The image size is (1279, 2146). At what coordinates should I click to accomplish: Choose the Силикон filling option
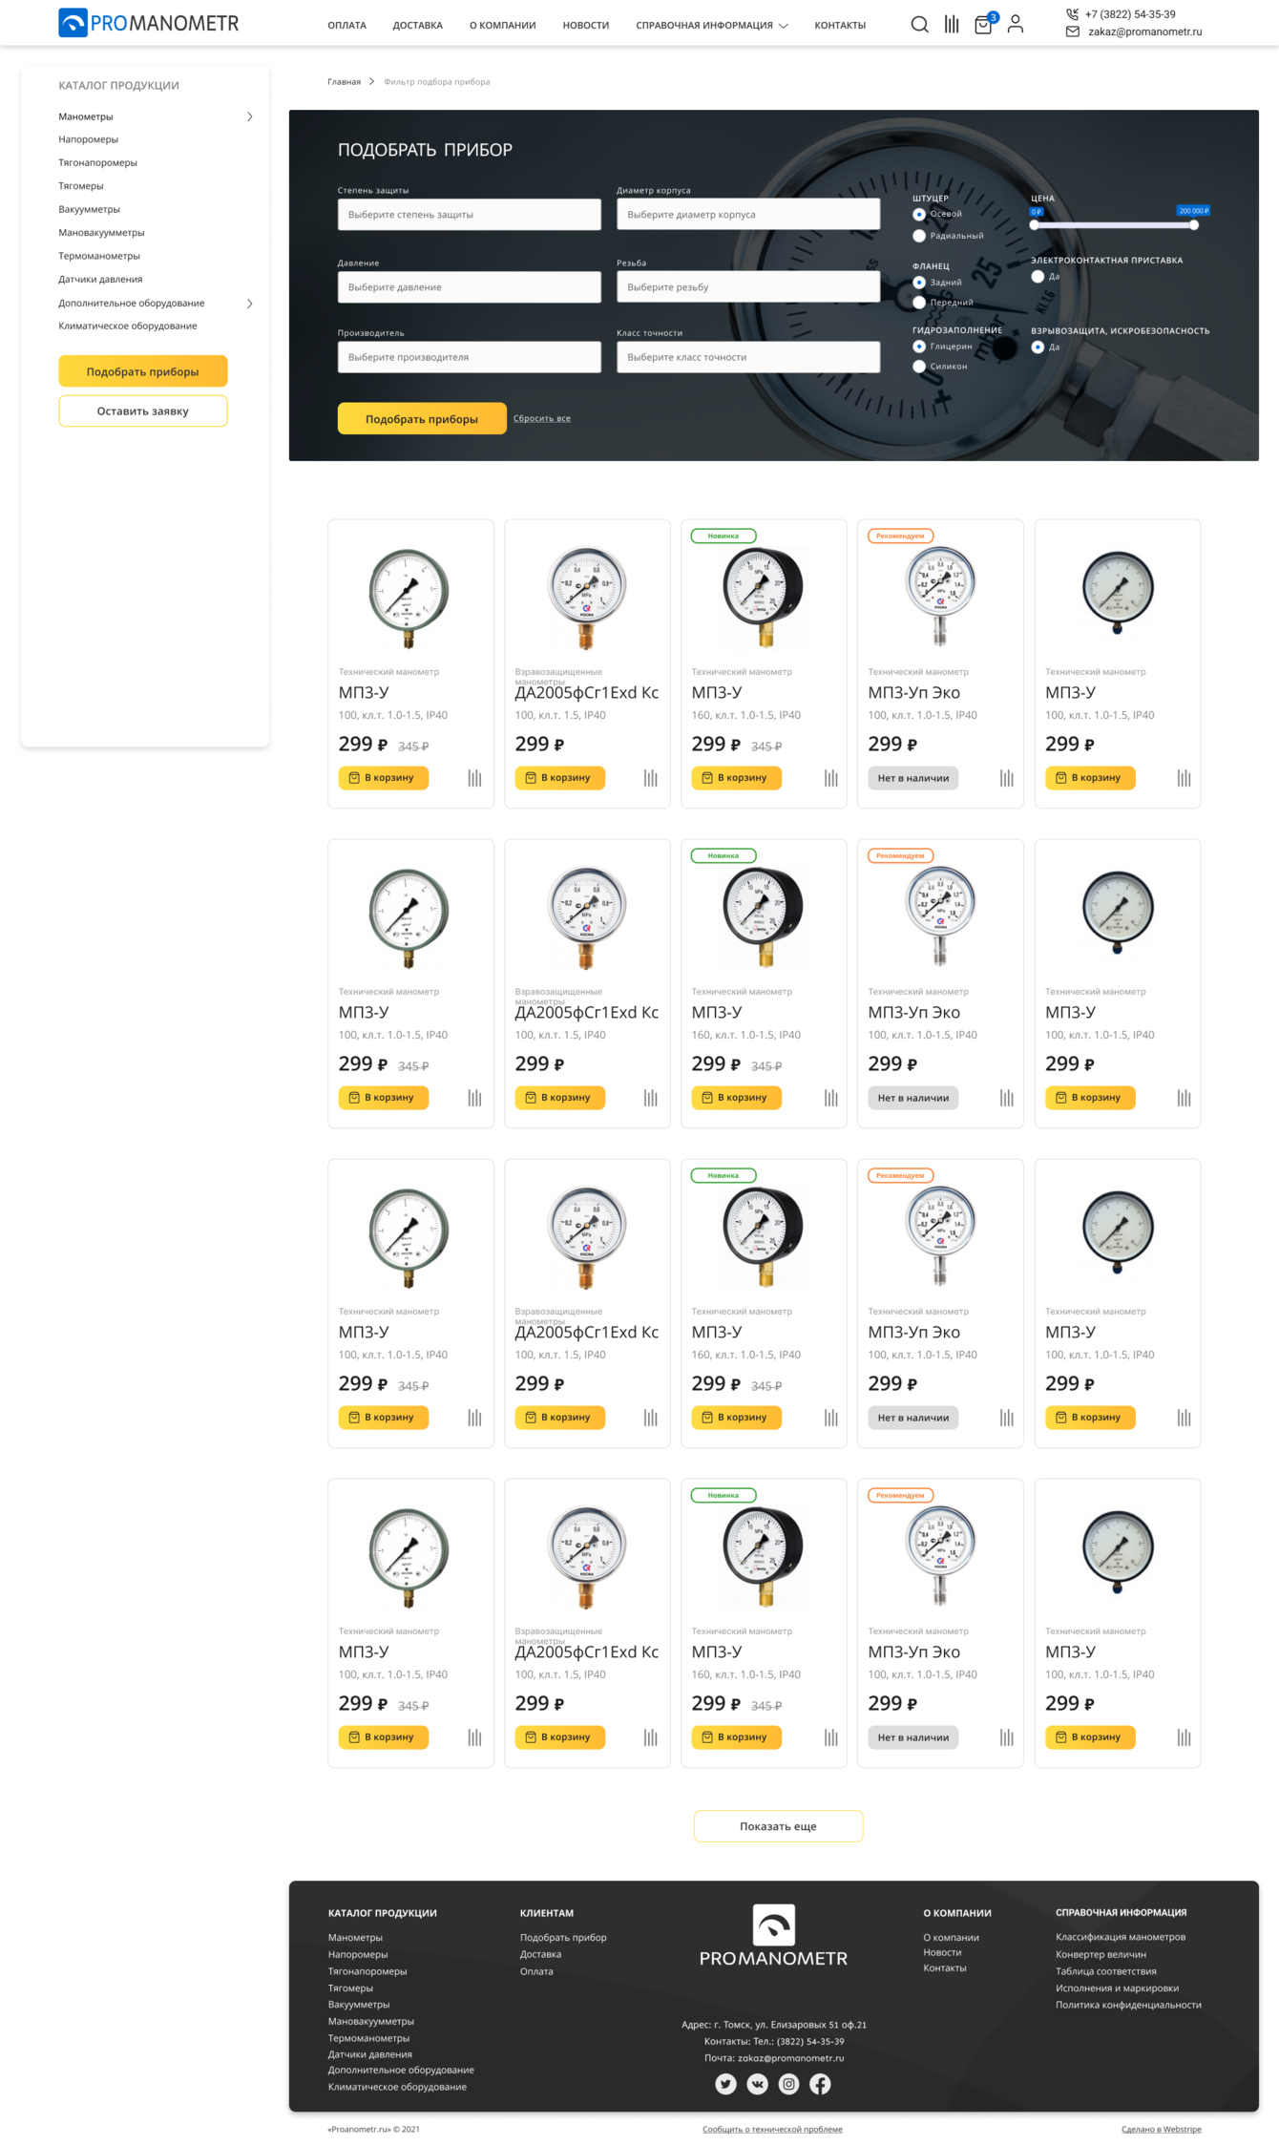point(919,367)
